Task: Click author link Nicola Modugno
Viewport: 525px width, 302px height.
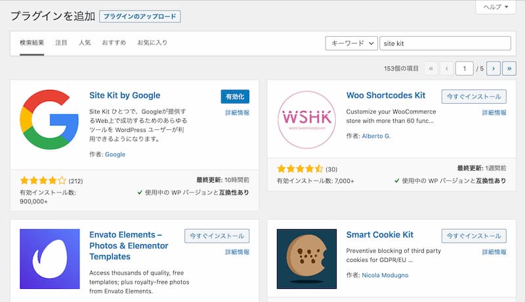Action: [x=385, y=275]
